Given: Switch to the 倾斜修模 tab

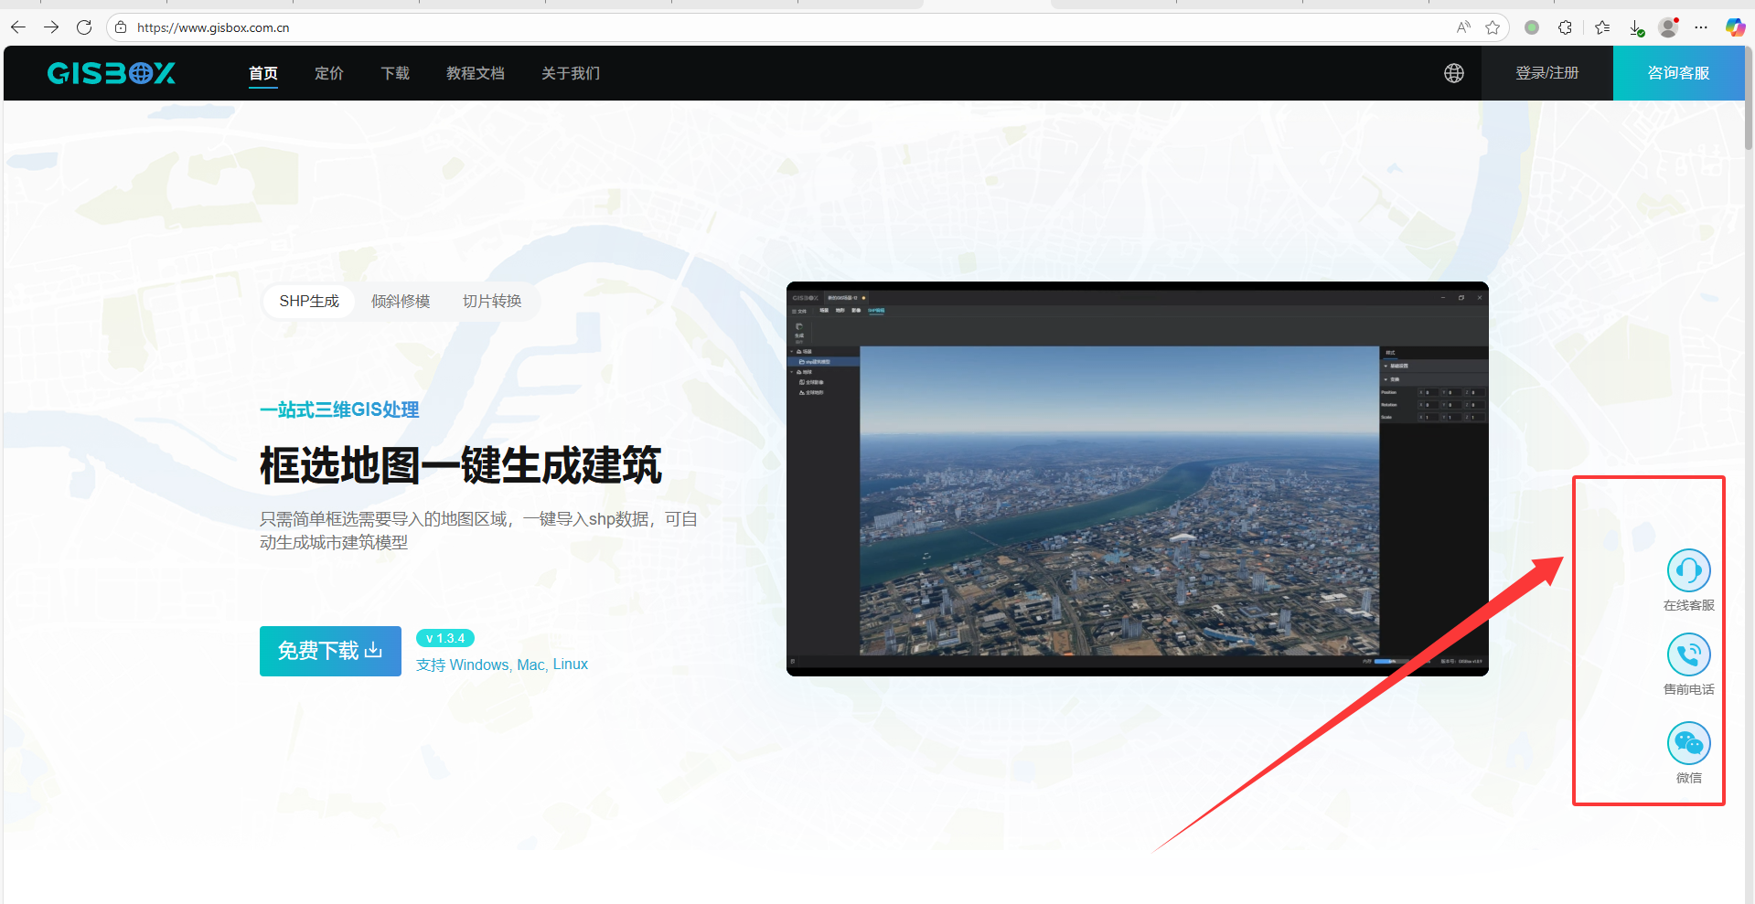Looking at the screenshot, I should [x=401, y=302].
